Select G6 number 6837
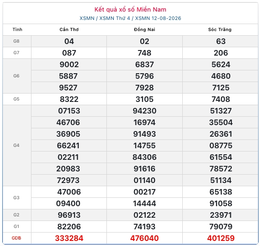260x246 pixels. (144, 64)
